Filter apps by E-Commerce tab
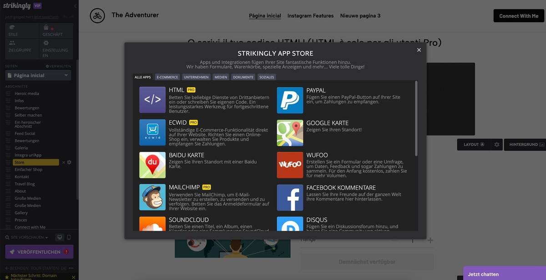This screenshot has height=280, width=546. point(167,77)
